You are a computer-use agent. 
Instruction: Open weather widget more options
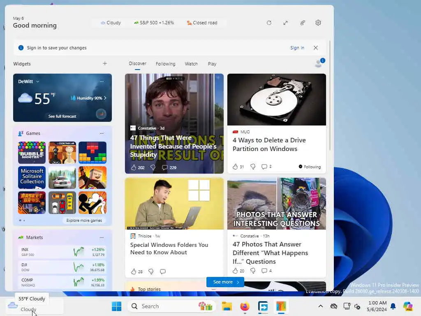coord(102,81)
